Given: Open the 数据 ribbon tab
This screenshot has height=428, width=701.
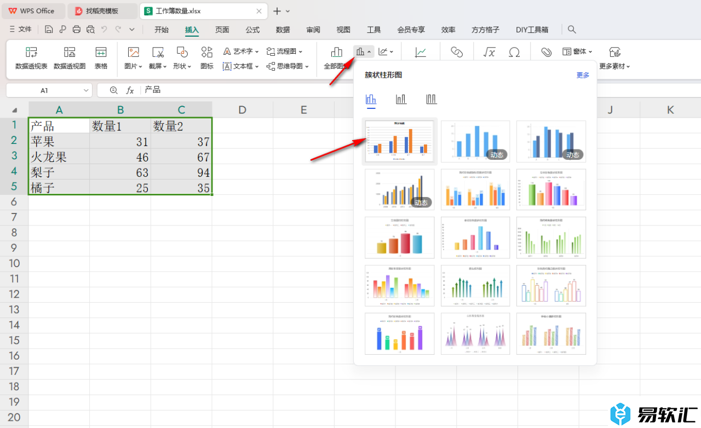Looking at the screenshot, I should pyautogui.click(x=283, y=30).
